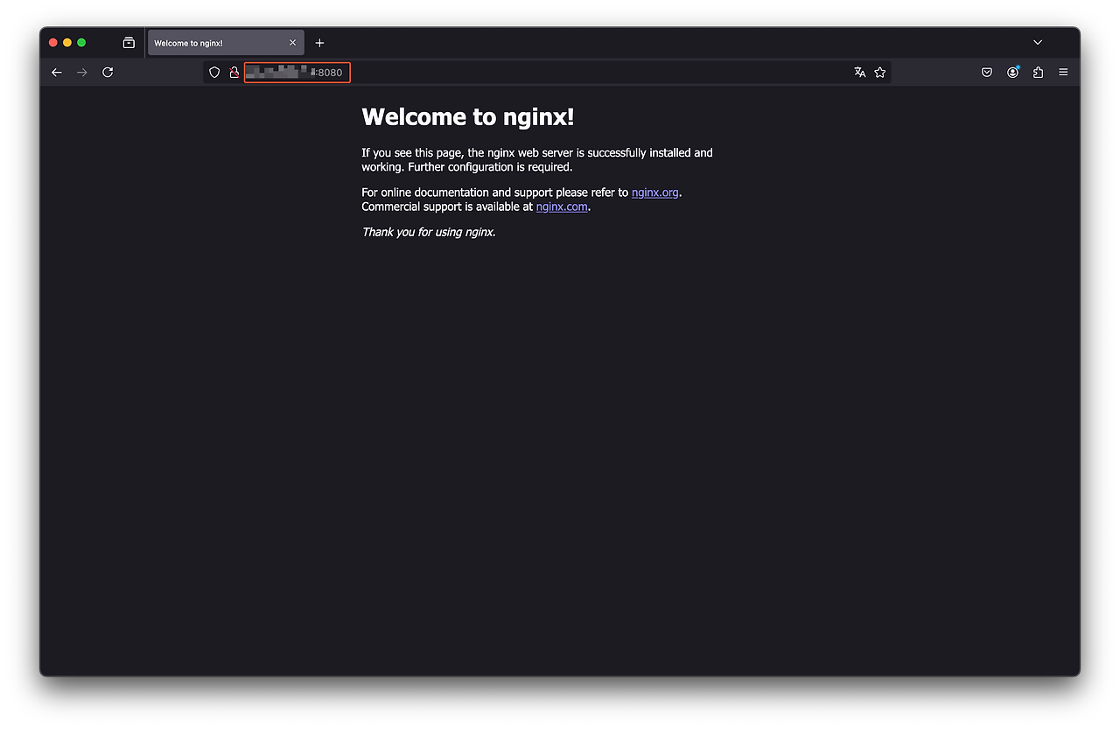Open a new tab with plus button
The image size is (1120, 729).
(319, 43)
